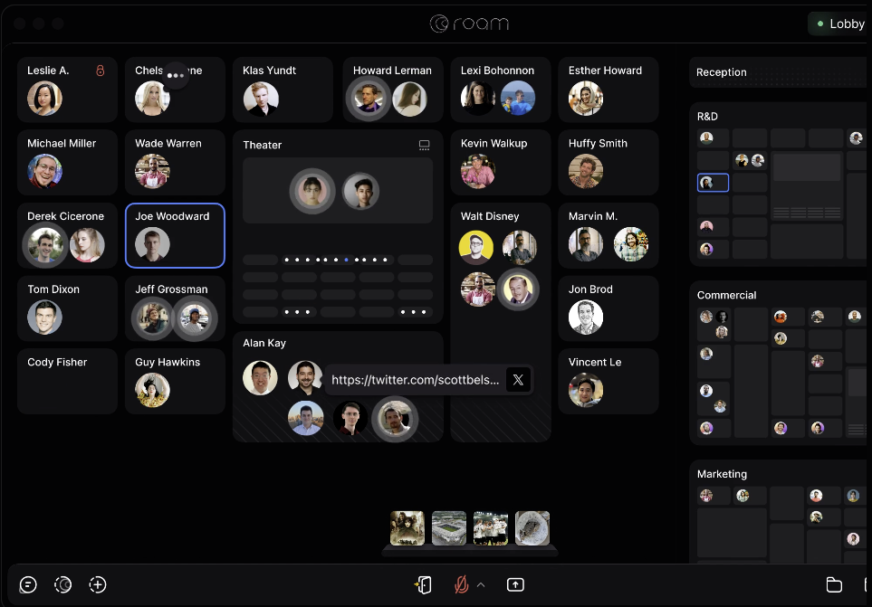Viewport: 872px width, 607px height.
Task: Enter Cody Fisher's empty office
Action: tap(67, 381)
